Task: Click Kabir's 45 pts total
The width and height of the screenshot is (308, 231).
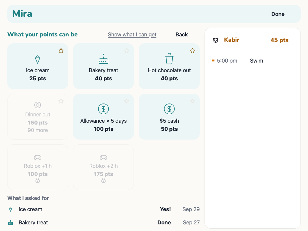Action: [x=279, y=40]
